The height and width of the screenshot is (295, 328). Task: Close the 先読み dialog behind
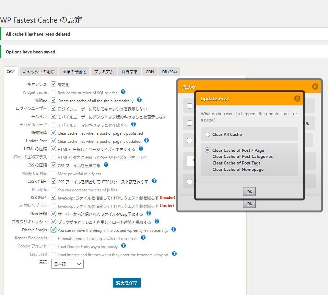pos(315,86)
